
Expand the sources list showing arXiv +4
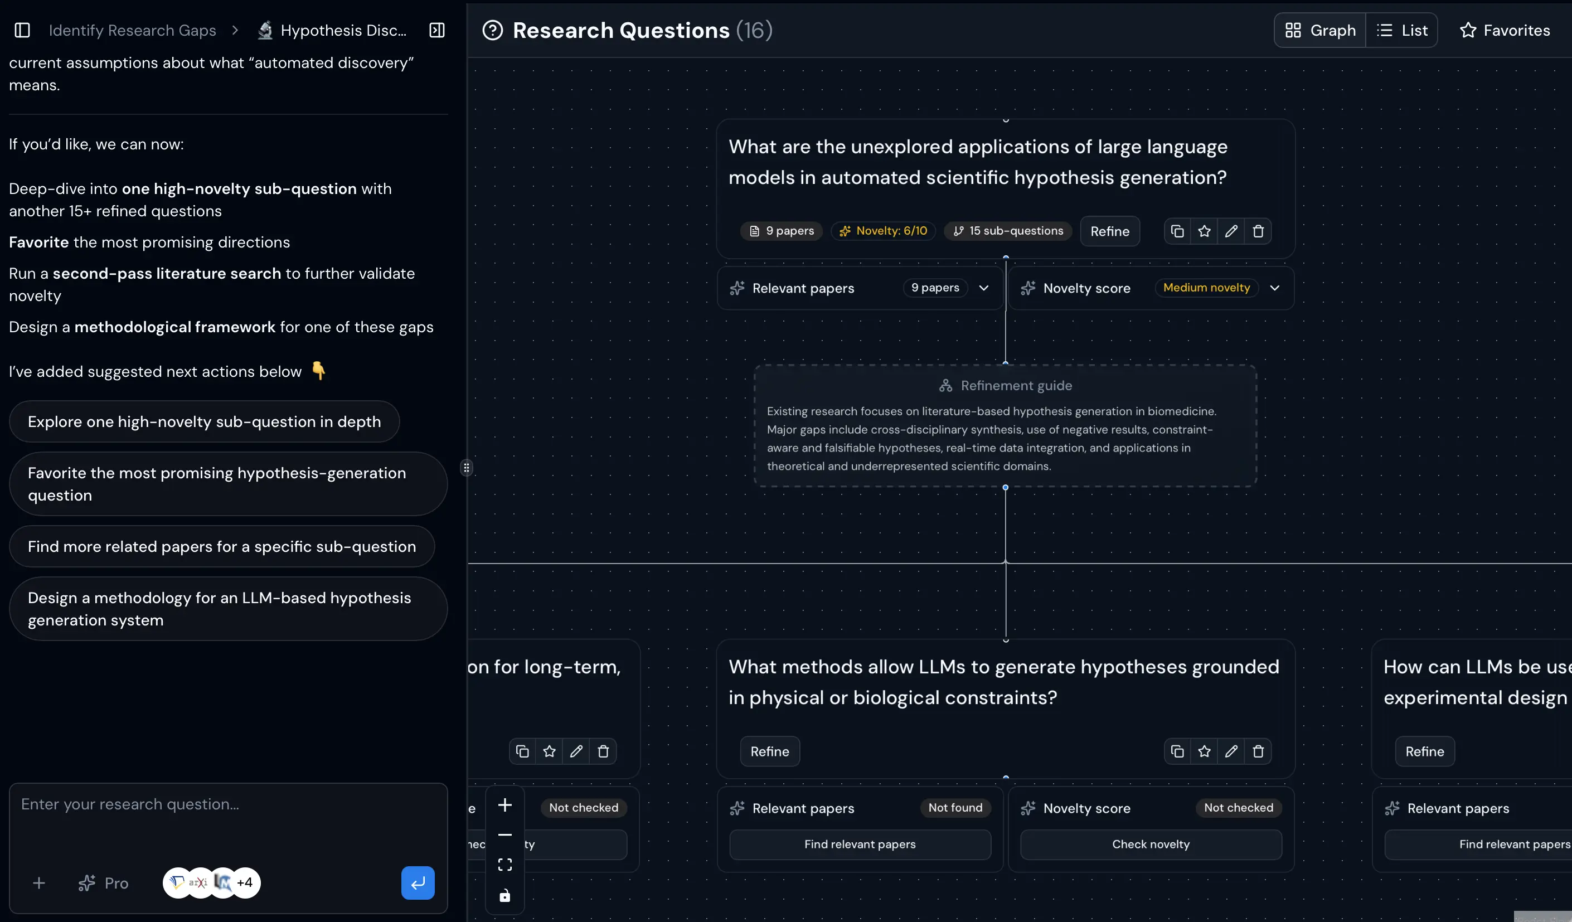(211, 882)
